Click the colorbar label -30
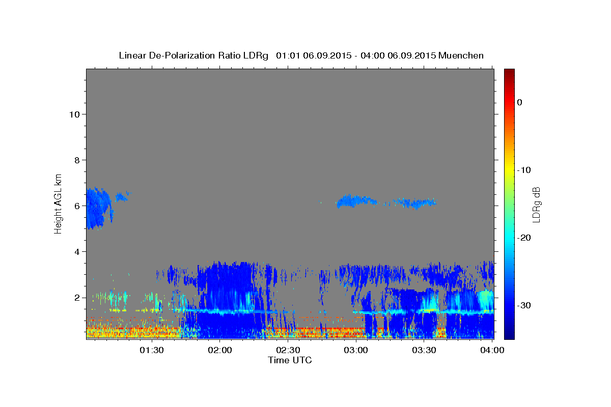Image resolution: width=611 pixels, height=407 pixels. 524,305
